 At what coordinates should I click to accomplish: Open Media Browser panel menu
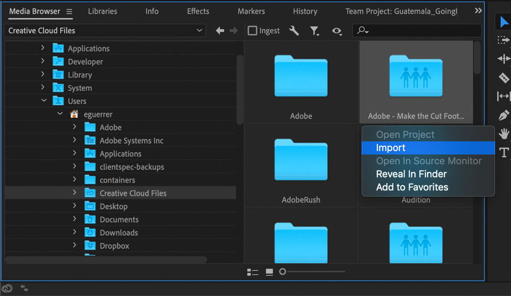click(69, 12)
